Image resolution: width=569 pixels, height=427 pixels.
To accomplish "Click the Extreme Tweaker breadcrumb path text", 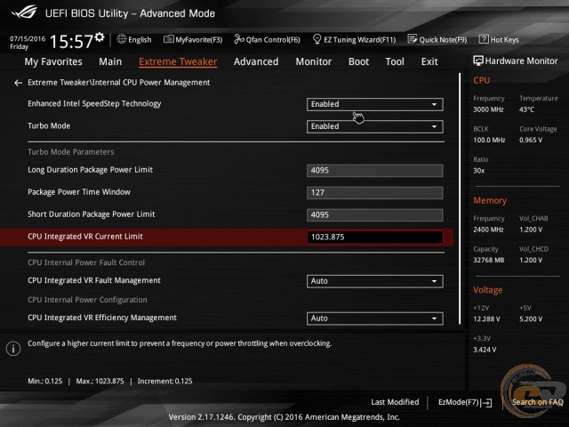I will [x=118, y=83].
